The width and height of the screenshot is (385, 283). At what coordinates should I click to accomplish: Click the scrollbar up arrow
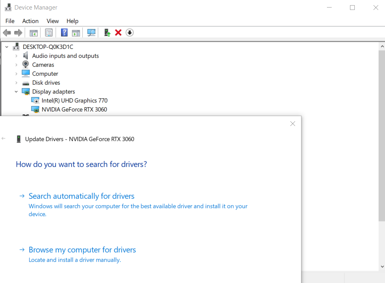click(x=382, y=46)
